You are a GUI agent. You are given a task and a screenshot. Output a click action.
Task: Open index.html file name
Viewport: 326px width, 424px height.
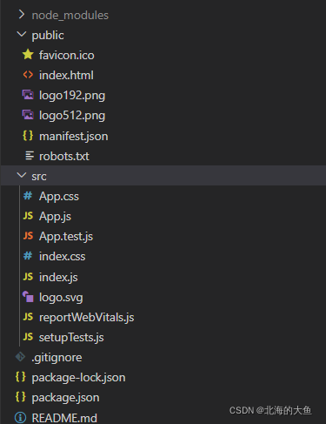[66, 75]
